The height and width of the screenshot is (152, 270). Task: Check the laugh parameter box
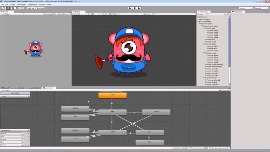(23, 145)
